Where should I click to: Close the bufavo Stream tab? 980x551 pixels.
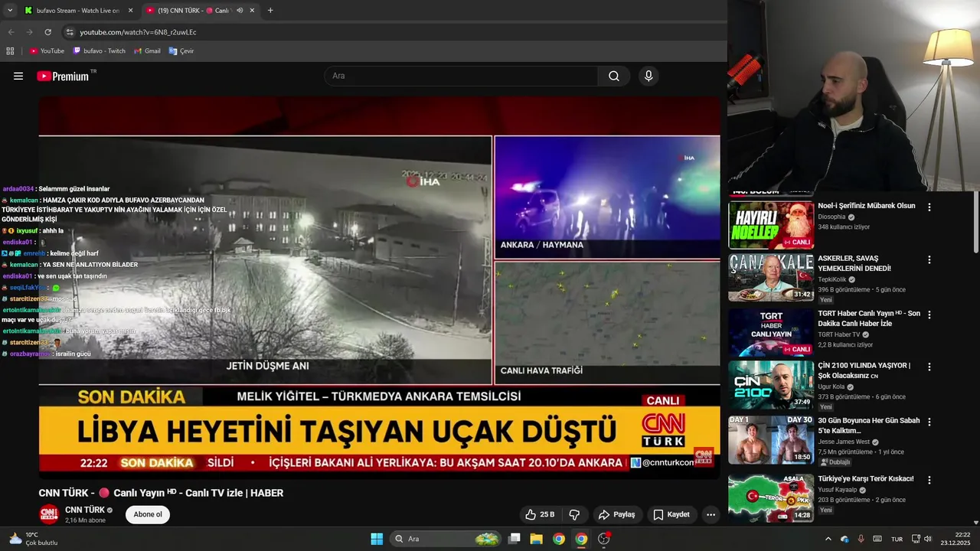(131, 11)
